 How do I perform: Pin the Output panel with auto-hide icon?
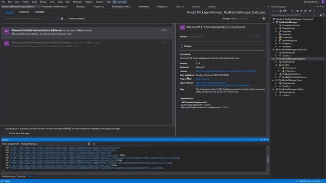coord(265,140)
